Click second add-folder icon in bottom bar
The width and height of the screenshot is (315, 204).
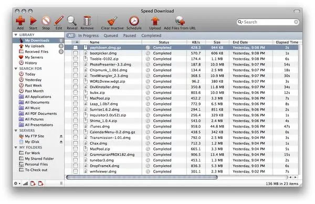tap(41, 184)
